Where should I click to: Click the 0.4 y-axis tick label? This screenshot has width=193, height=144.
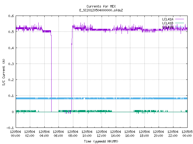[x=11, y=48]
